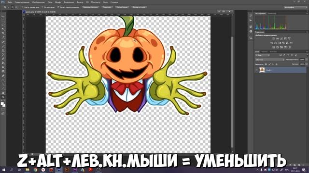Switch to the 'Контуры' tab

pos(273,52)
